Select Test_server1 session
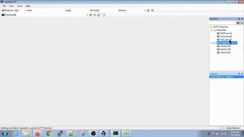244x137 pixels. click(x=226, y=37)
